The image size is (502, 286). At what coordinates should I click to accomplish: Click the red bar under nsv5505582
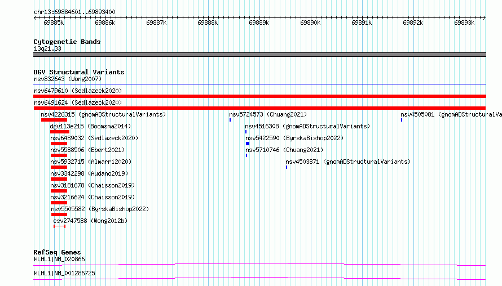(x=59, y=214)
